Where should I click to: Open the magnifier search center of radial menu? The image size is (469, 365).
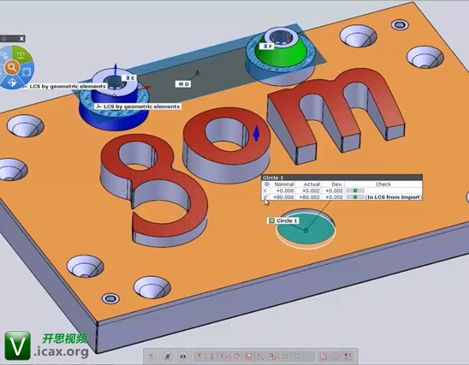pyautogui.click(x=12, y=67)
